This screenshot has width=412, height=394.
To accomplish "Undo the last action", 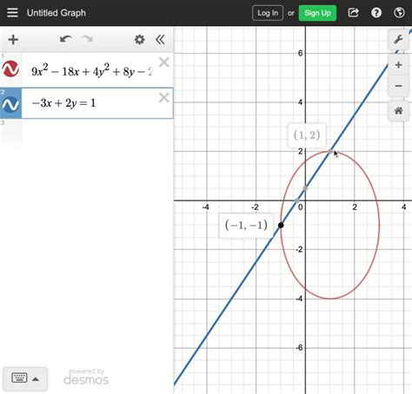I will (x=66, y=39).
